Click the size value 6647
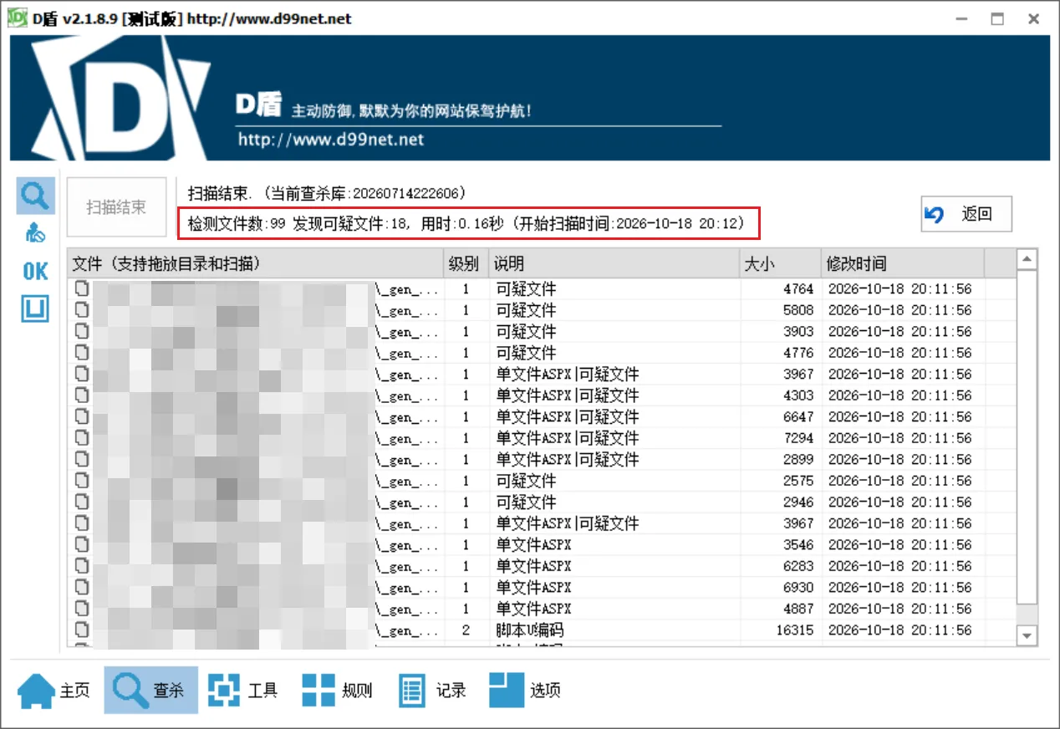The width and height of the screenshot is (1060, 729). point(798,417)
